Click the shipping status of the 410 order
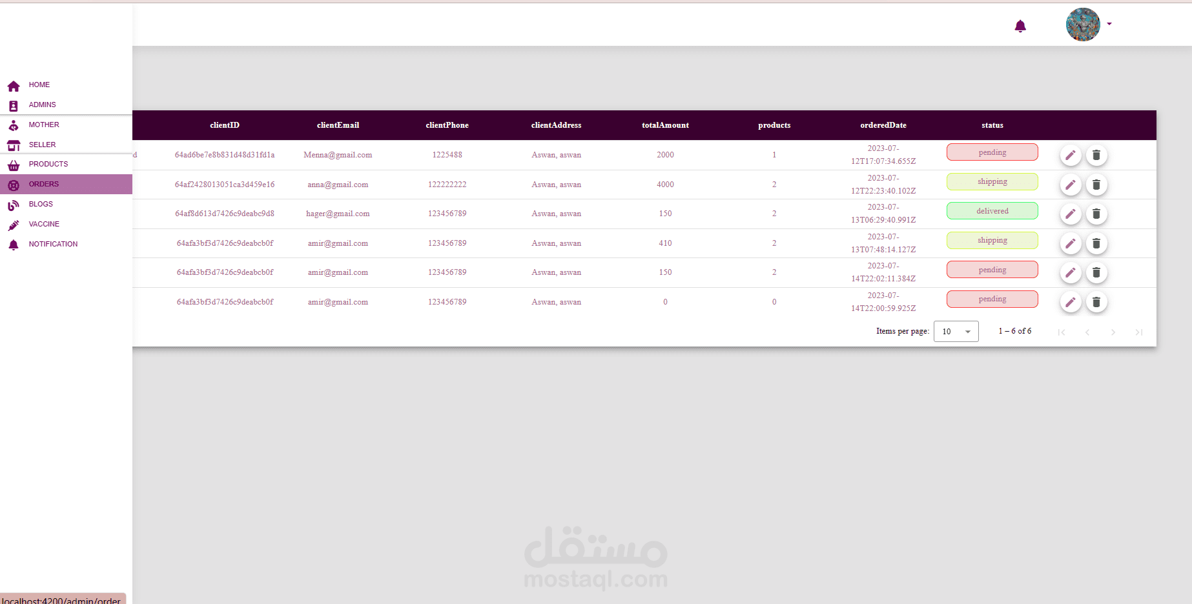This screenshot has height=604, width=1192. (x=992, y=240)
